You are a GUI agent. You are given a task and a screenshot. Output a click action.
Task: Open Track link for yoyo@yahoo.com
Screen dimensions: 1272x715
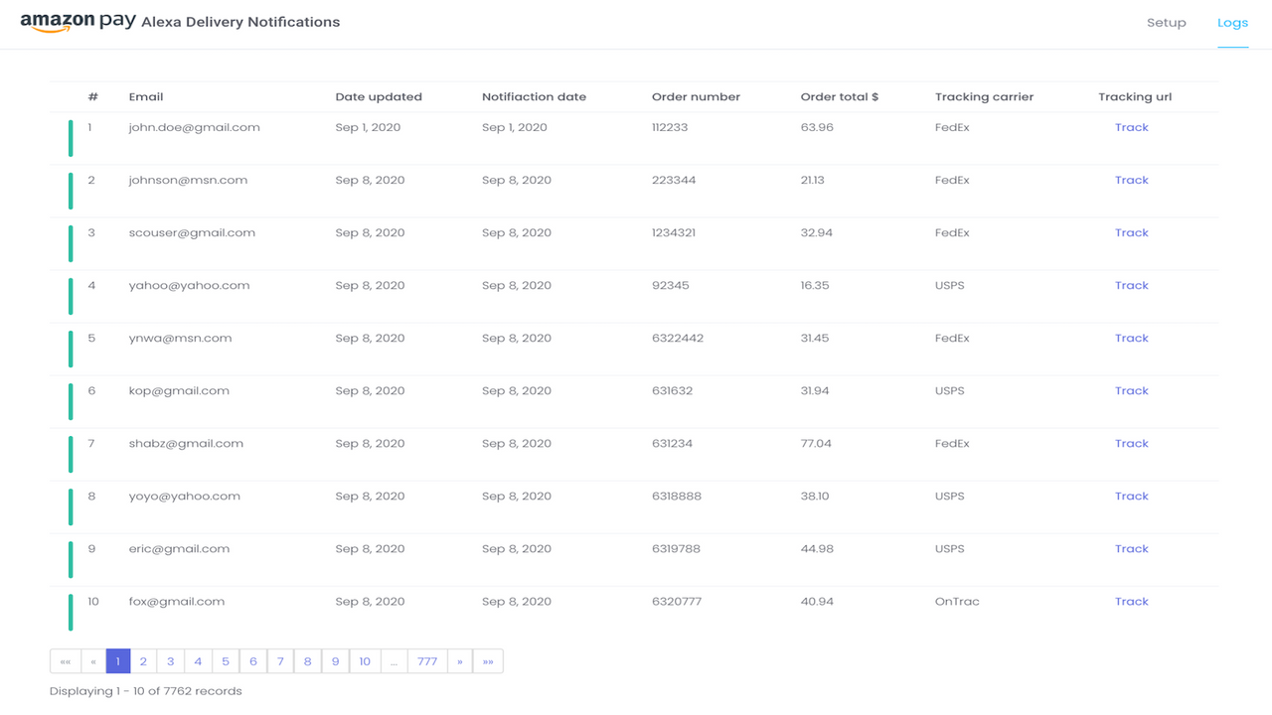pyautogui.click(x=1131, y=496)
